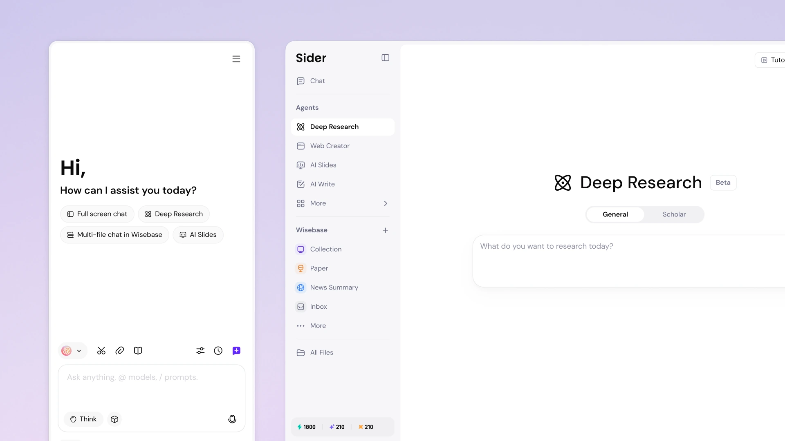Image resolution: width=785 pixels, height=441 pixels.
Task: Click the All Files label
Action: coord(321,353)
